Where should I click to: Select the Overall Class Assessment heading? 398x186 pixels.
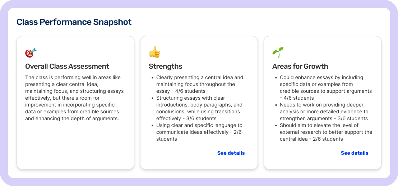(67, 66)
